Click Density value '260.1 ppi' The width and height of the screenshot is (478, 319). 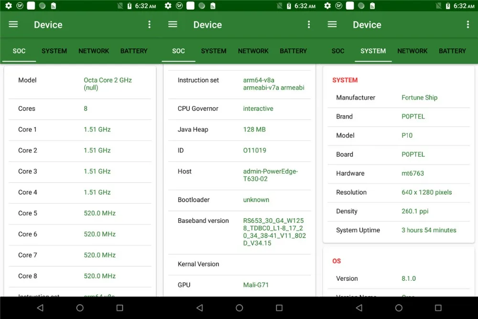coord(415,211)
